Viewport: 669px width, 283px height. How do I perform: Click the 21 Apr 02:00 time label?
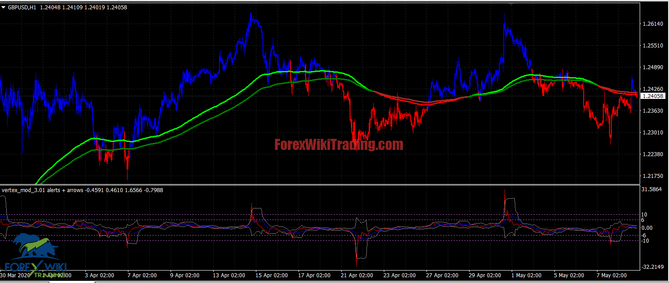pos(356,275)
